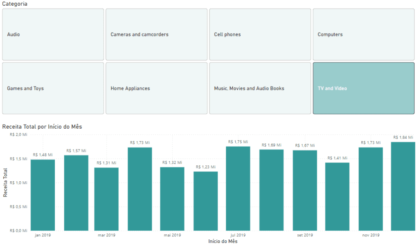Filter by Cameras and camcorders

(157, 34)
